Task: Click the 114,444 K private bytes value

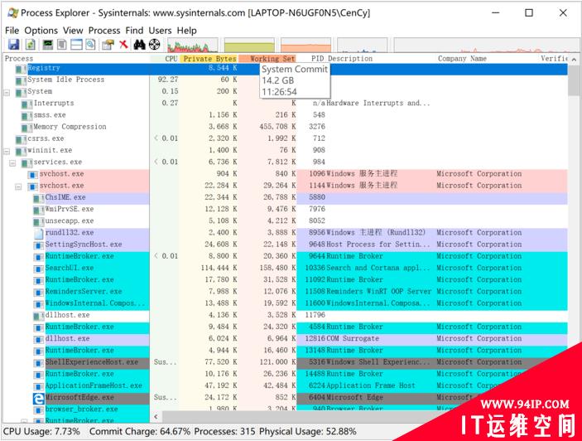Action: [x=219, y=269]
